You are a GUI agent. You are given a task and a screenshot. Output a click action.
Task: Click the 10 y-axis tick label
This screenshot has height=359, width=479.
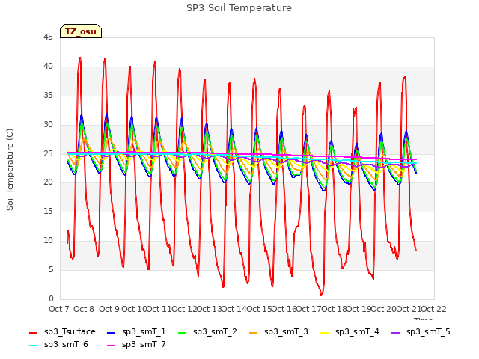point(48,241)
